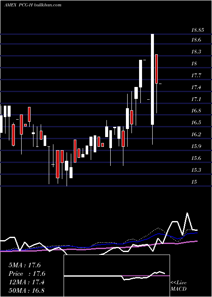Select the 18.85 price axis label
This screenshot has width=212, height=297.
click(198, 30)
